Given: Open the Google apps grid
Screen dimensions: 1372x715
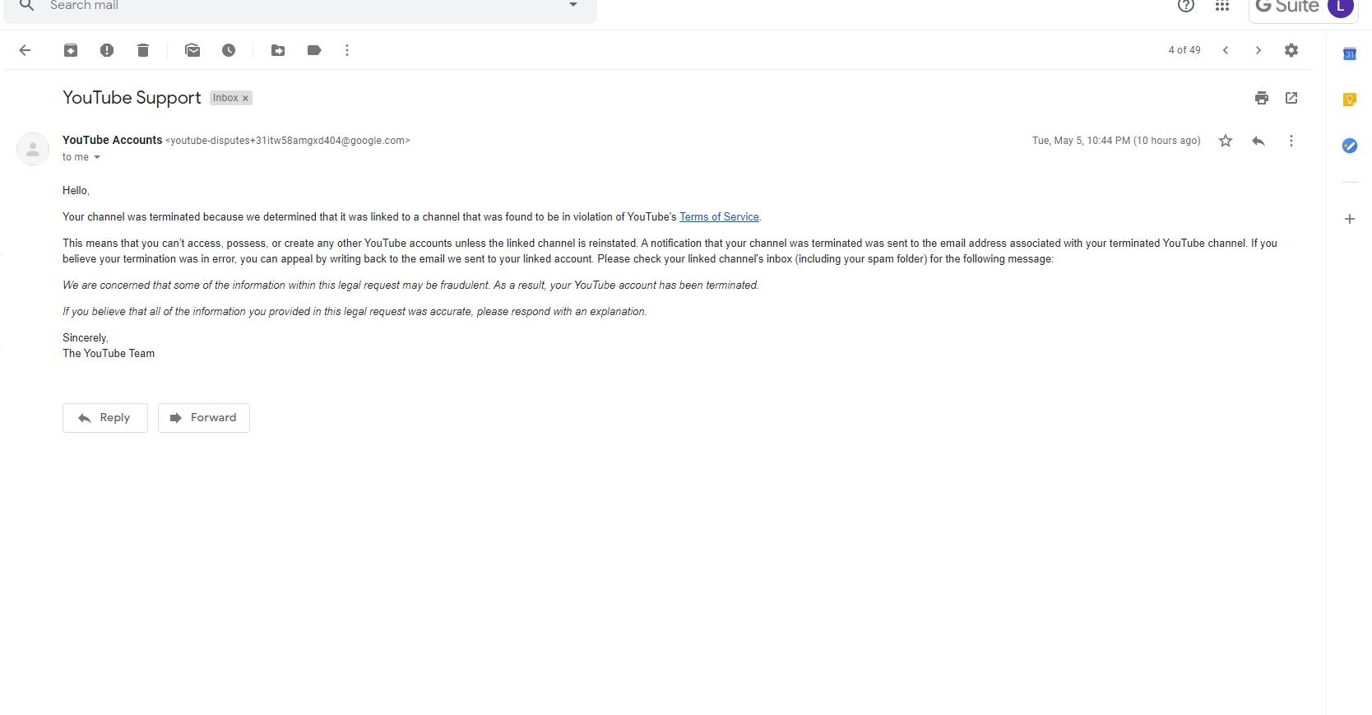Looking at the screenshot, I should [x=1222, y=6].
